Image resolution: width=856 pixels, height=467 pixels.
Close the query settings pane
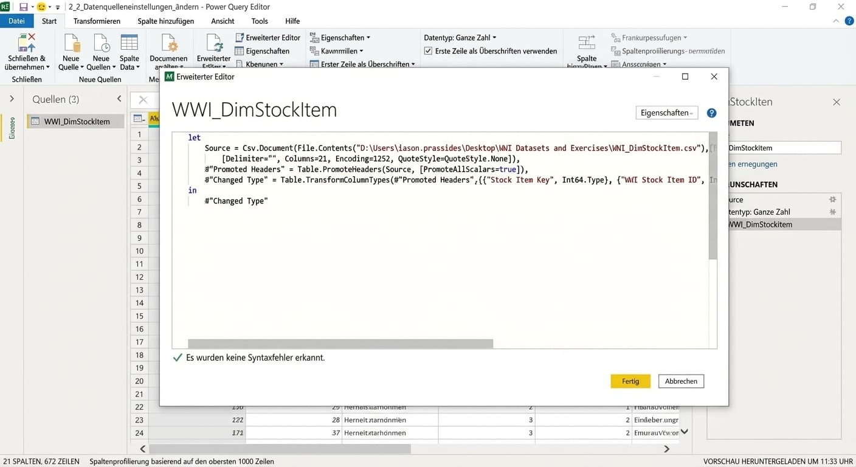coord(837,102)
